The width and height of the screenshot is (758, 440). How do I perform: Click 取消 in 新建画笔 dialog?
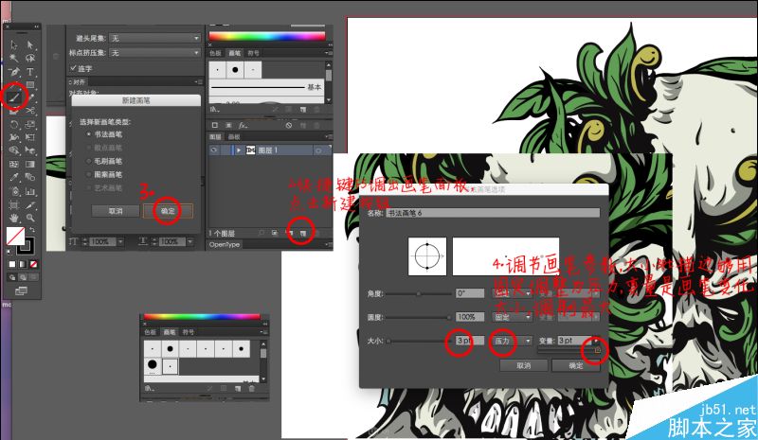click(x=116, y=211)
